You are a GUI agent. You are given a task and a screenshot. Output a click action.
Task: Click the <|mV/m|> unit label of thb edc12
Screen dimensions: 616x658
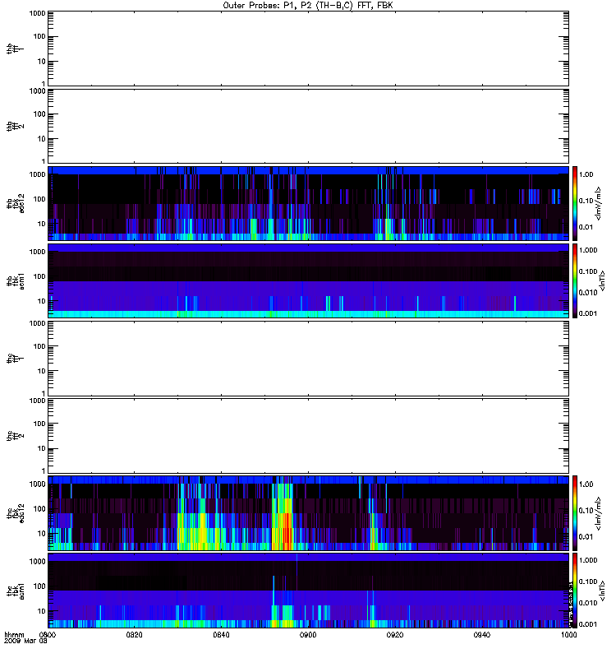point(599,203)
